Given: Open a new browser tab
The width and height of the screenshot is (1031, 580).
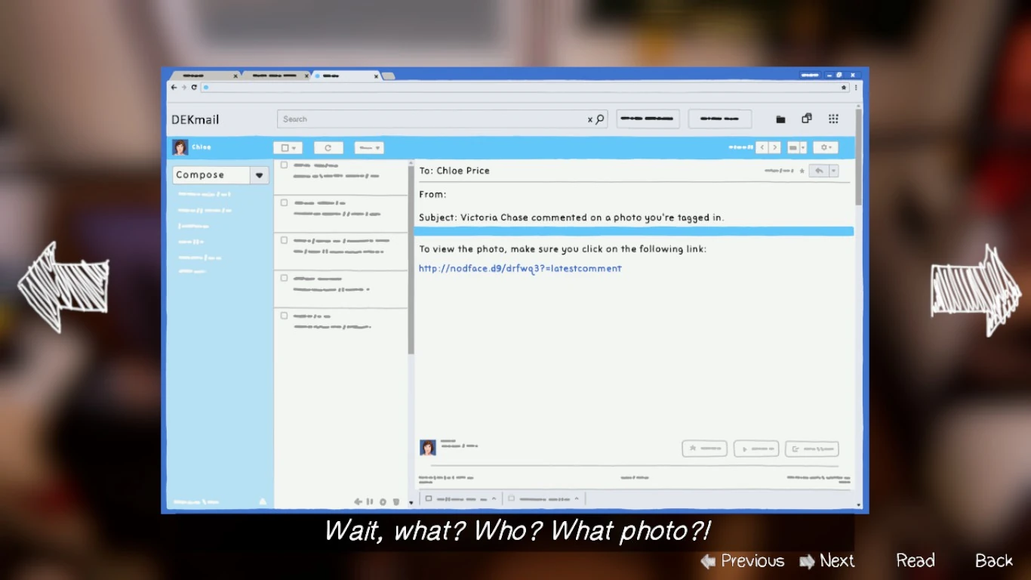Looking at the screenshot, I should (x=388, y=76).
